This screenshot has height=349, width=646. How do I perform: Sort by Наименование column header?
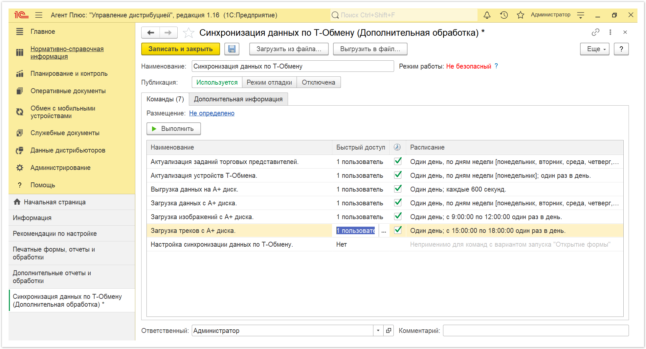(x=239, y=147)
